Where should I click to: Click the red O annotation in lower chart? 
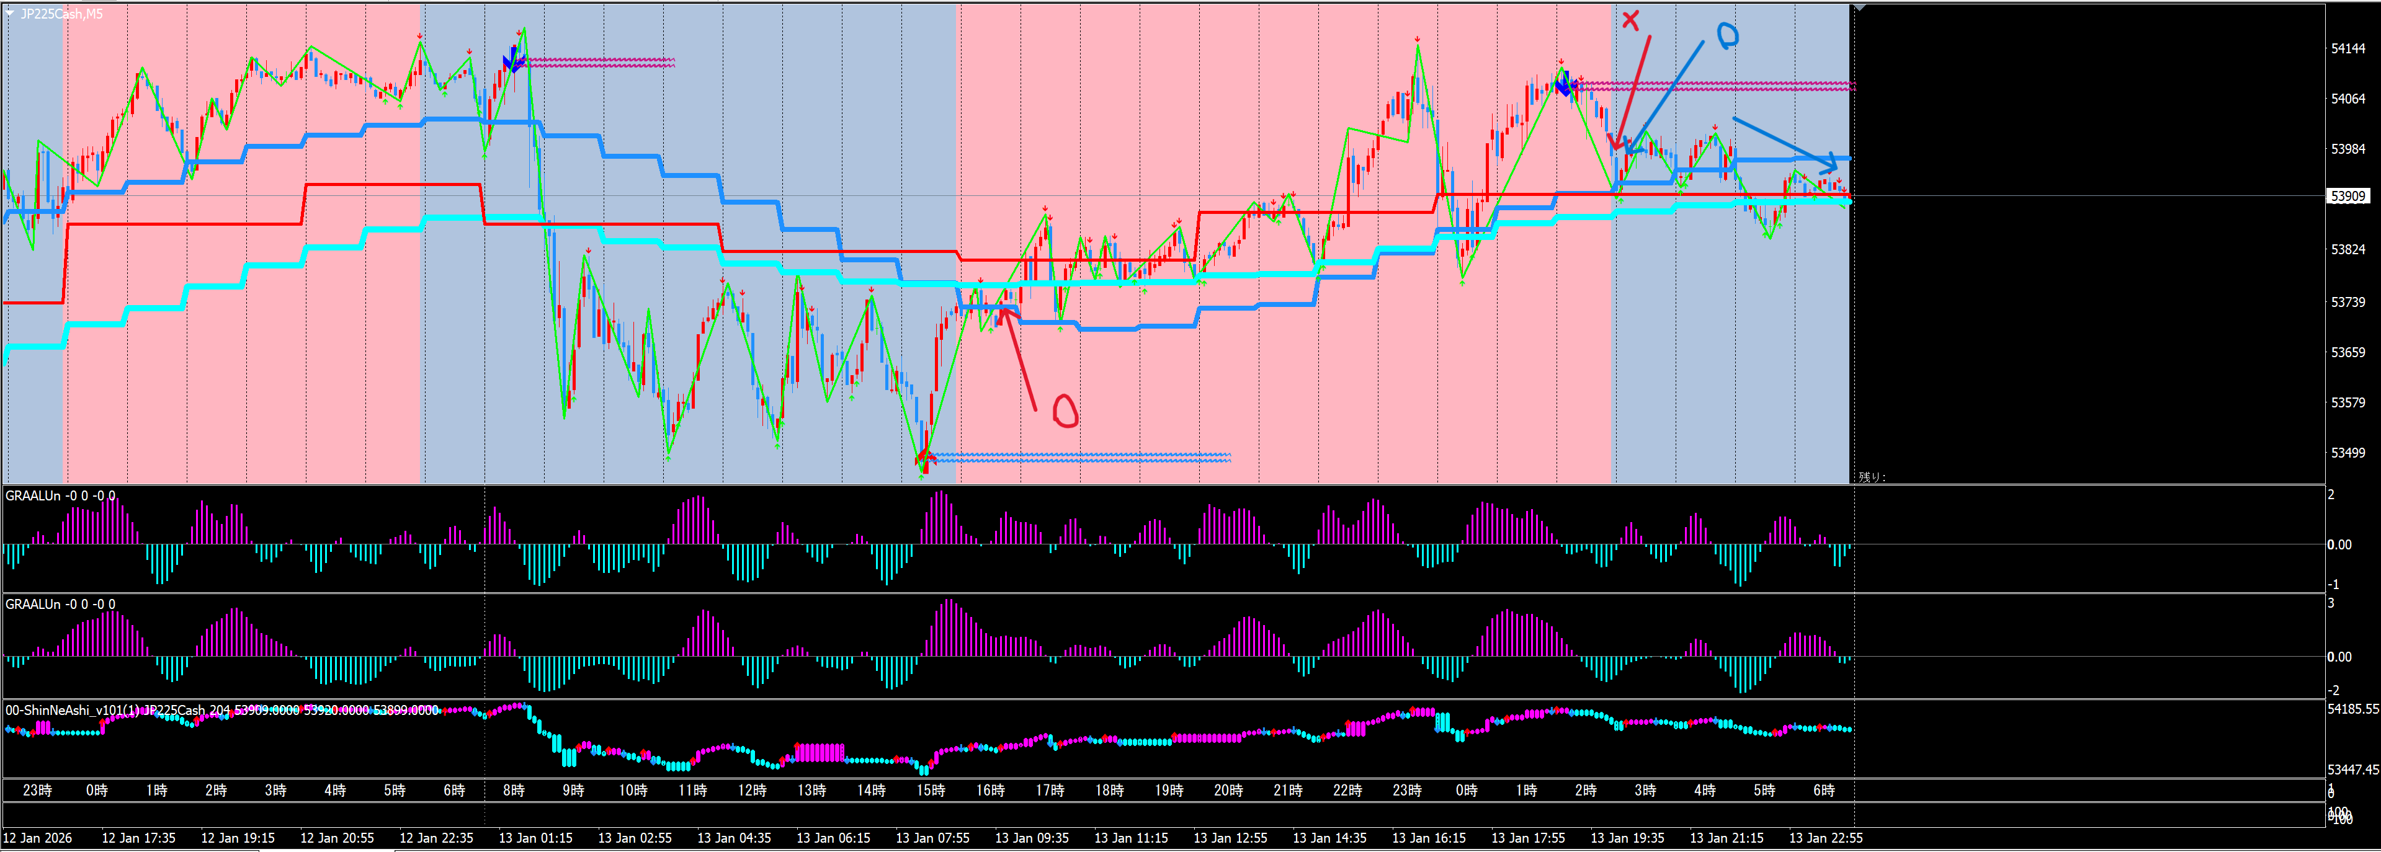pyautogui.click(x=1065, y=411)
